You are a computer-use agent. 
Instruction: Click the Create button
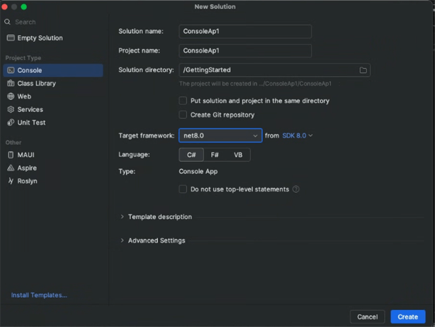(x=408, y=317)
